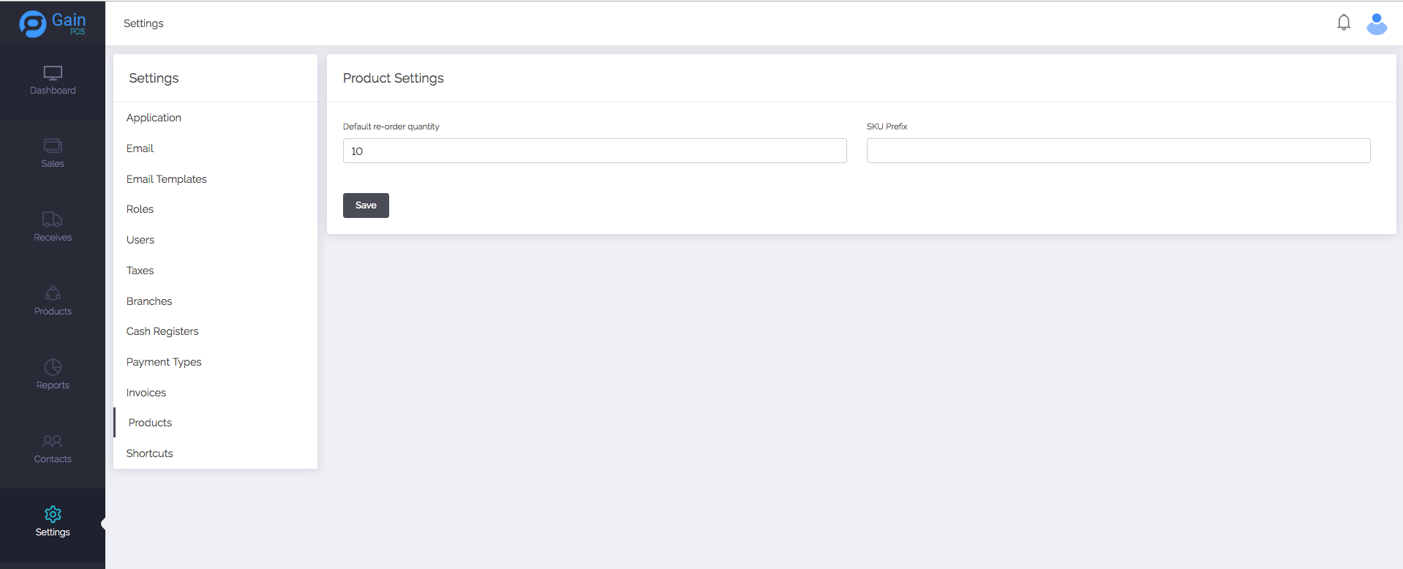The height and width of the screenshot is (569, 1403).
Task: Go to Roles settings
Action: pyautogui.click(x=140, y=209)
